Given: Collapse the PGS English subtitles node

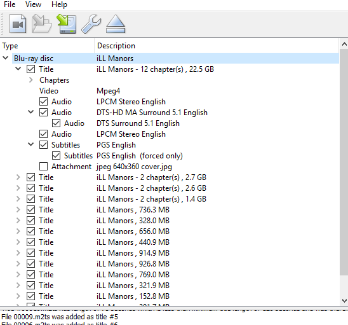Looking at the screenshot, I should pos(31,145).
